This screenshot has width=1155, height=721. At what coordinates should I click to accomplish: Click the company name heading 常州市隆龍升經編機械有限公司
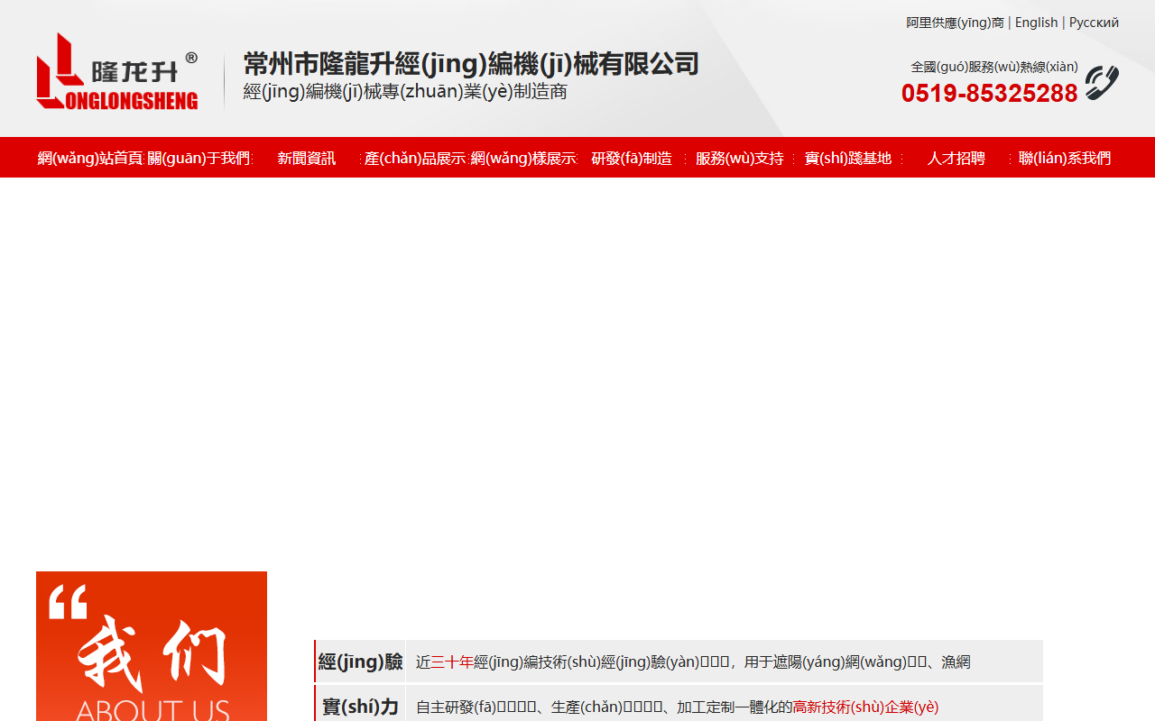point(471,64)
